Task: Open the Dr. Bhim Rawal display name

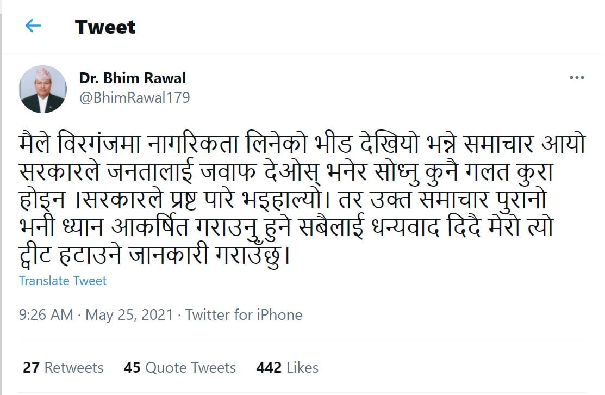Action: point(133,78)
